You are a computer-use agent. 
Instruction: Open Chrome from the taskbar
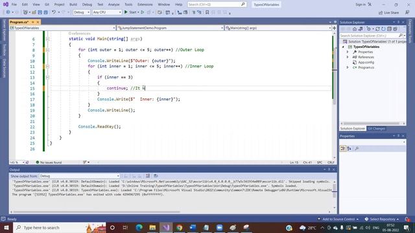180,227
